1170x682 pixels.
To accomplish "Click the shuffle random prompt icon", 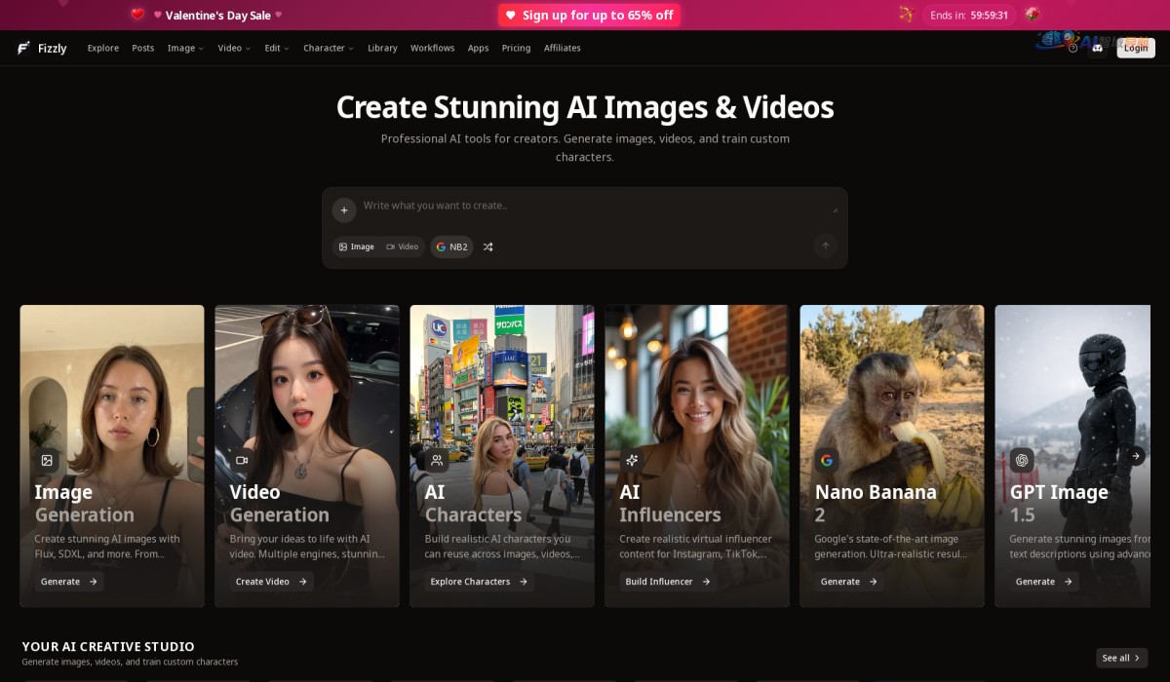I will (x=487, y=247).
